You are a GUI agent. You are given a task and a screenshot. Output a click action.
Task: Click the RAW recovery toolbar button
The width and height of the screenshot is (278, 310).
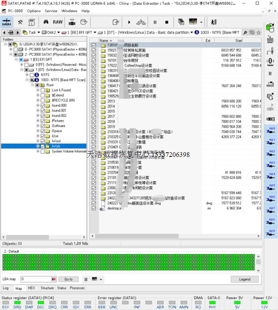coord(58,22)
